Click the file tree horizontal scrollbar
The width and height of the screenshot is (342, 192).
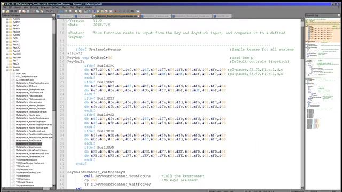27,188
